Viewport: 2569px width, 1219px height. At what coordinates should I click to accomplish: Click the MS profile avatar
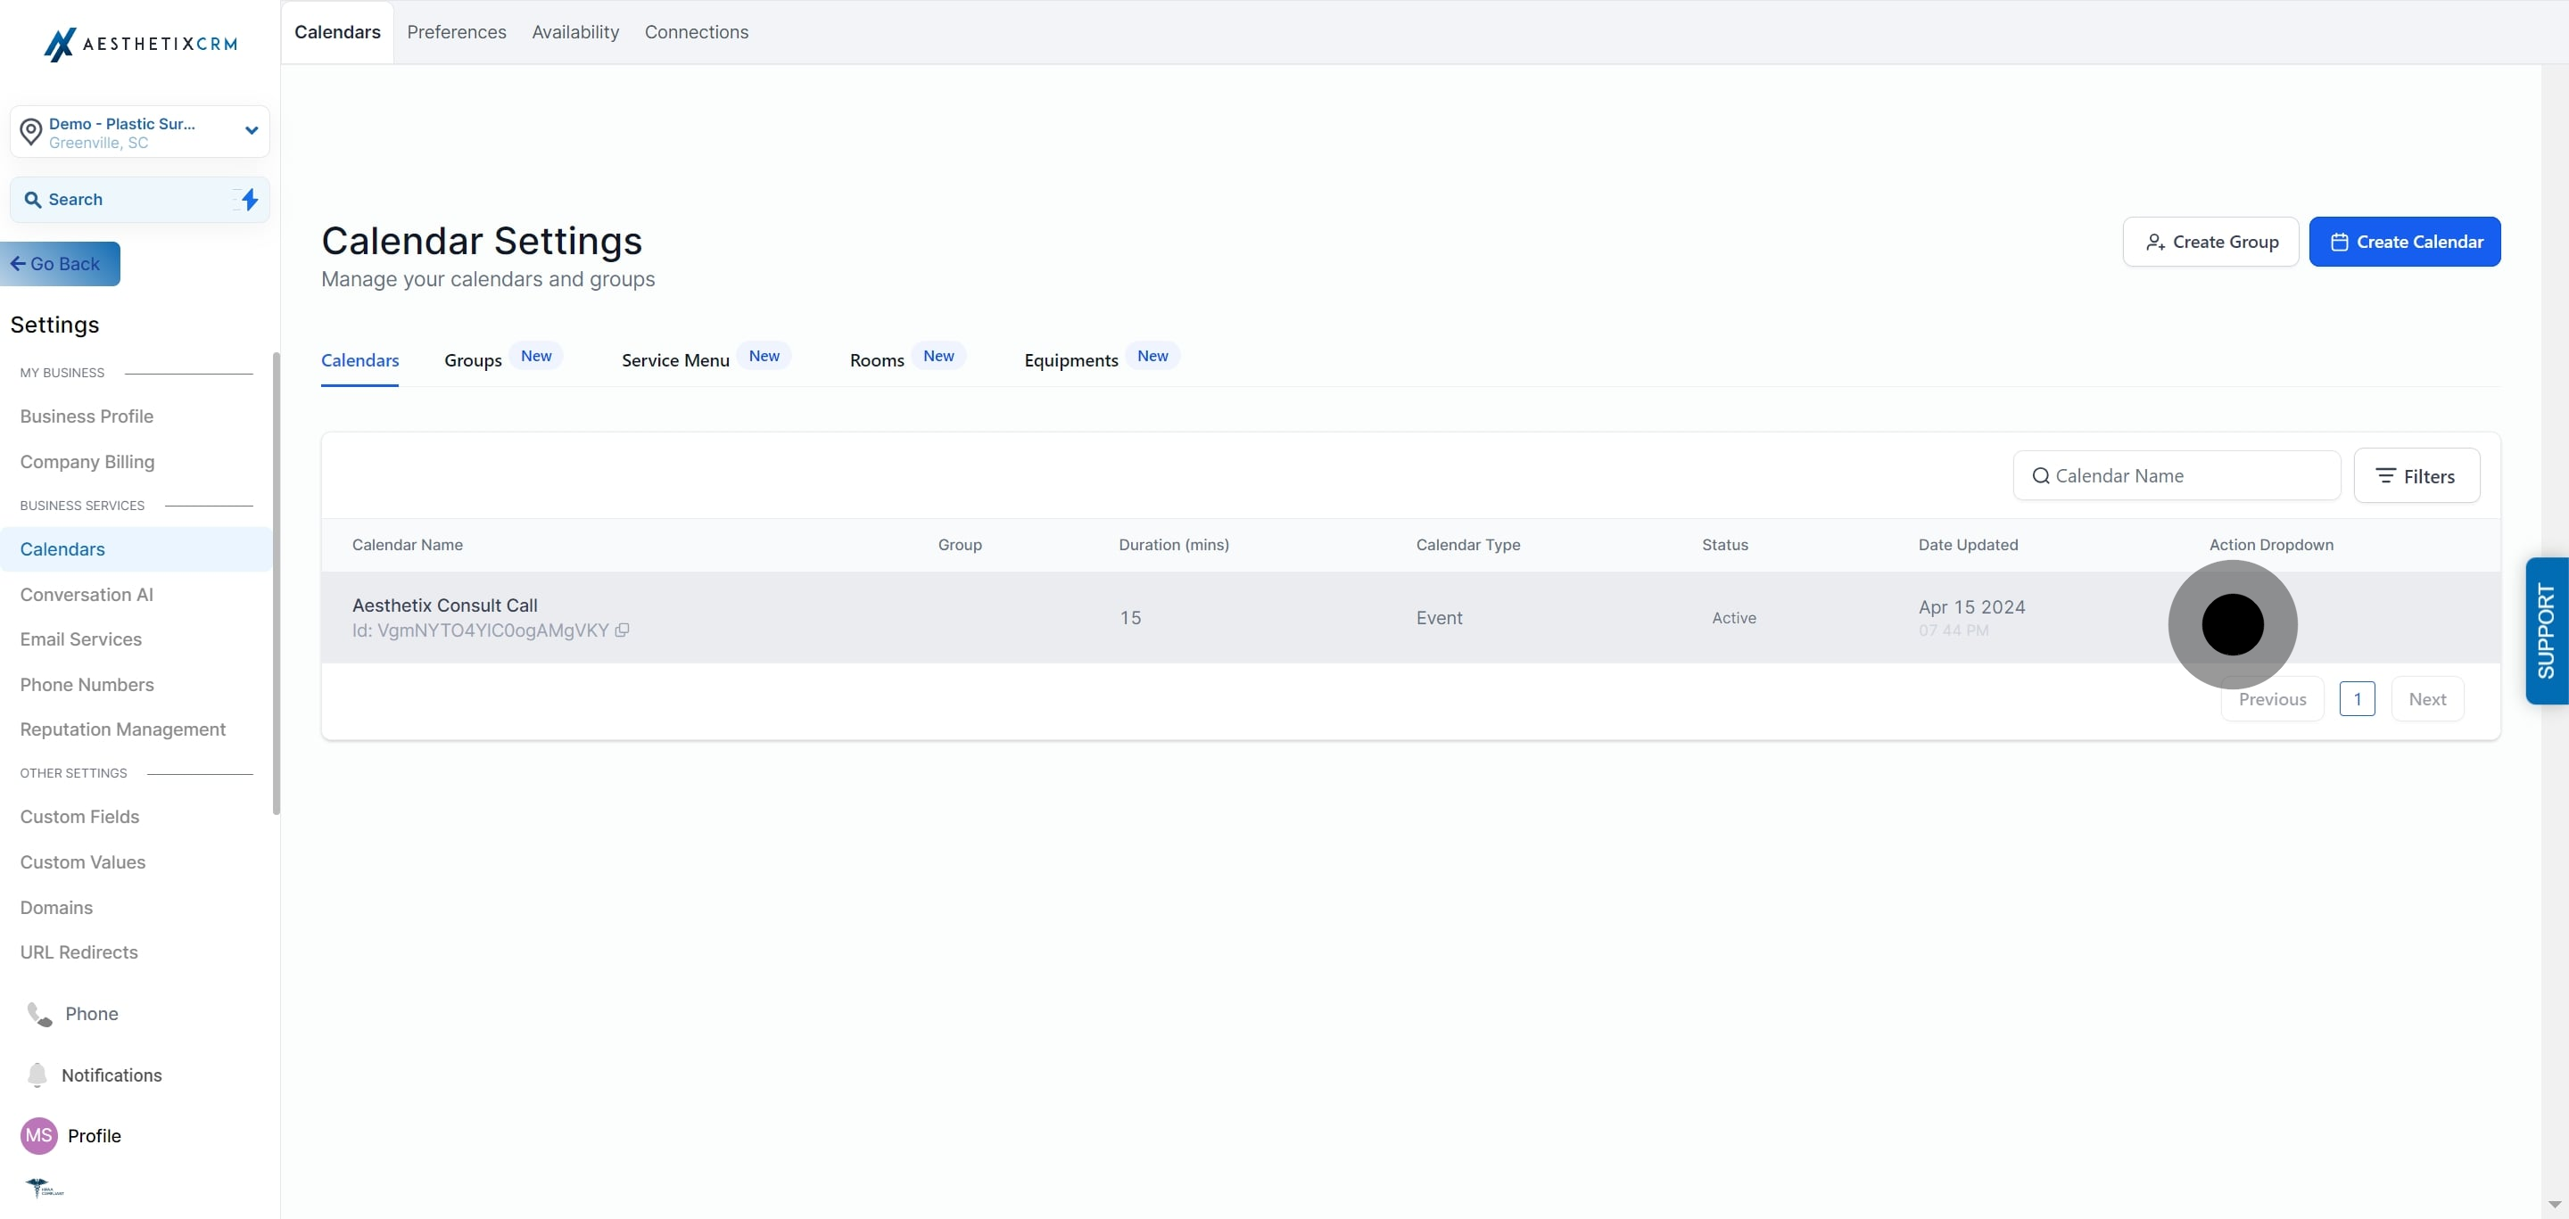pyautogui.click(x=39, y=1135)
